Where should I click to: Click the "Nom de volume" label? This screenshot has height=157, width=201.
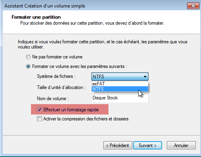[53, 99]
